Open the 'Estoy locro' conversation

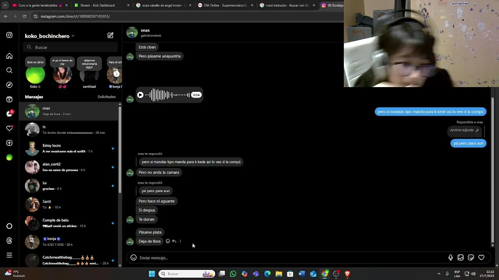click(69, 149)
